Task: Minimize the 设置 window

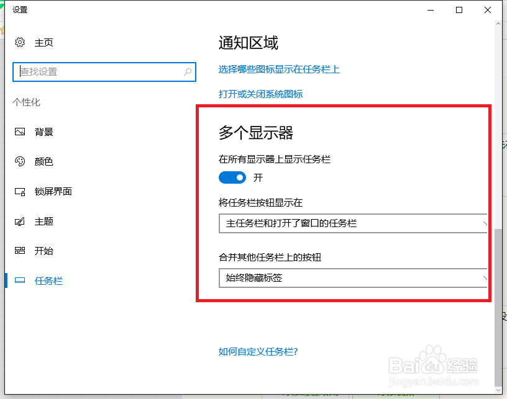Action: tap(431, 10)
